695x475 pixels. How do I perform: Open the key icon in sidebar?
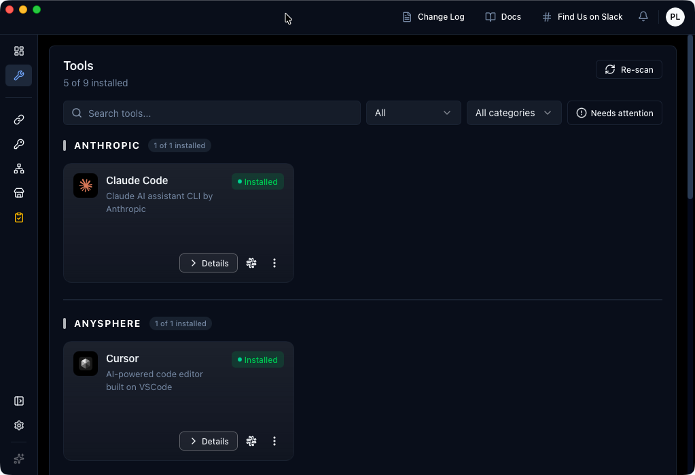[x=18, y=144]
